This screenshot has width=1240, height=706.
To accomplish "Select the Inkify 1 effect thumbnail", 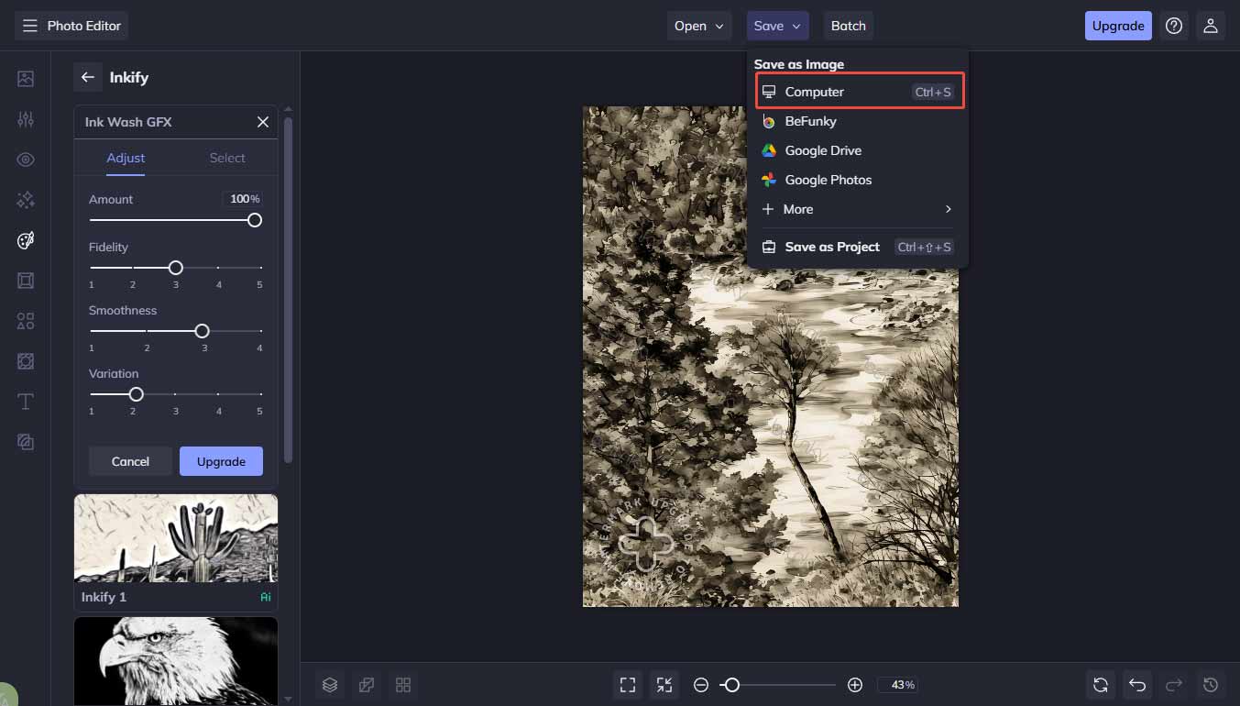I will (176, 538).
